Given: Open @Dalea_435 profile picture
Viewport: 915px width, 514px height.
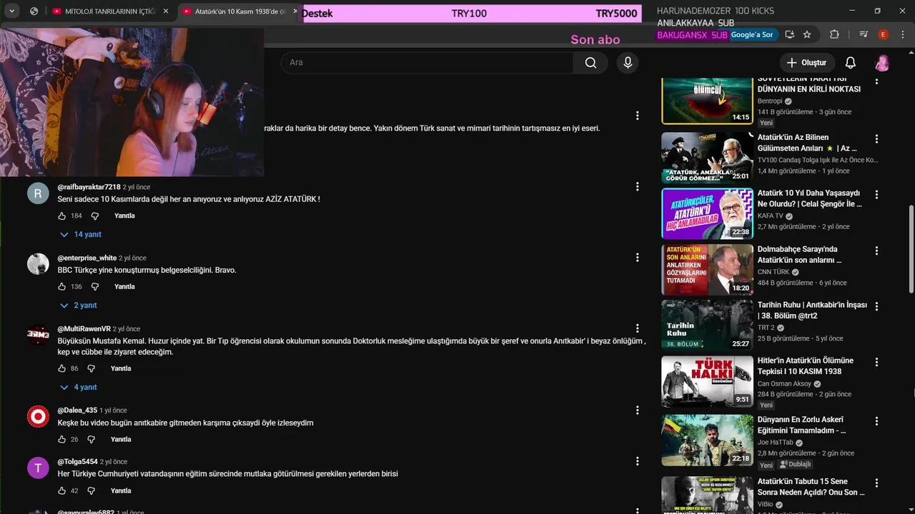Looking at the screenshot, I should click(x=38, y=417).
